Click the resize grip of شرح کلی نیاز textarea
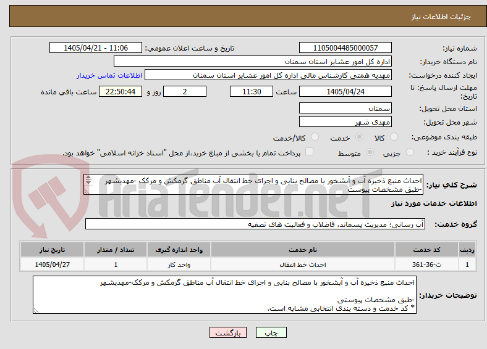487x349 pixels. (87, 192)
